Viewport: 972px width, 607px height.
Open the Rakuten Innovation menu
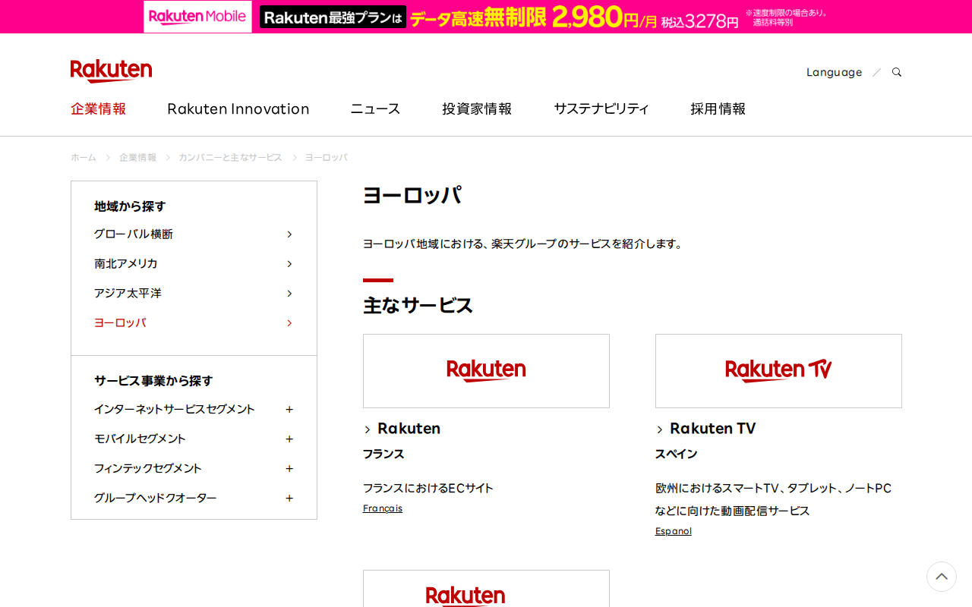coord(238,109)
